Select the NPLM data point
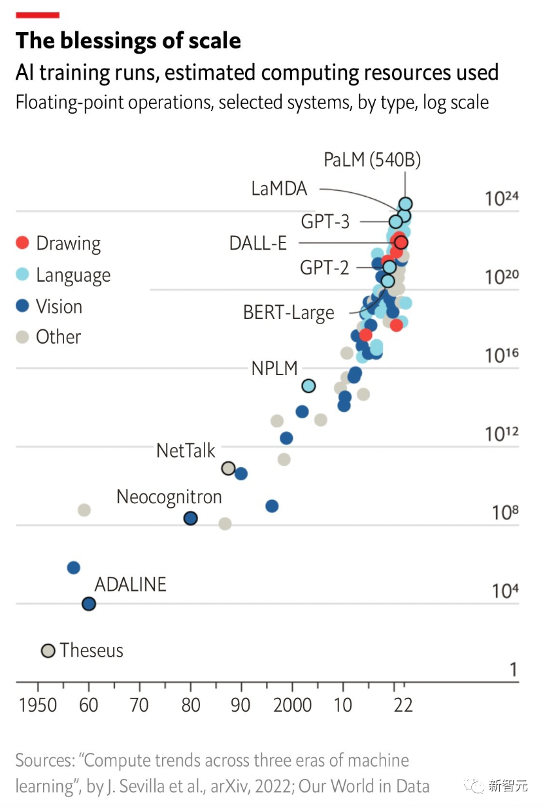 [x=308, y=386]
